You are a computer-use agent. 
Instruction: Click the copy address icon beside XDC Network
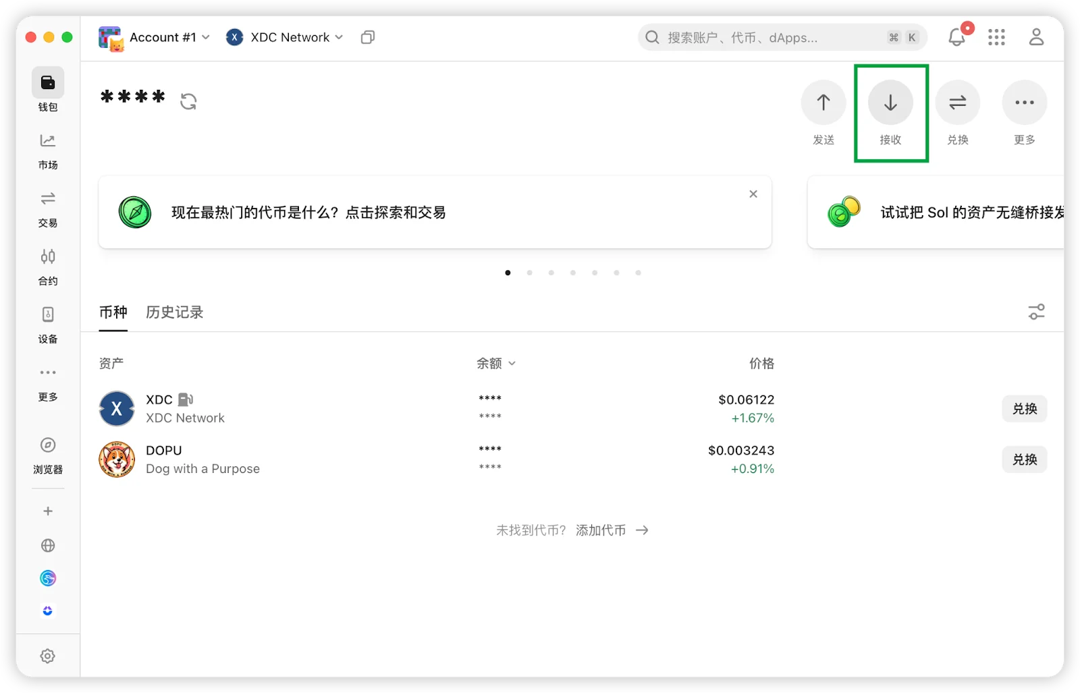point(368,37)
